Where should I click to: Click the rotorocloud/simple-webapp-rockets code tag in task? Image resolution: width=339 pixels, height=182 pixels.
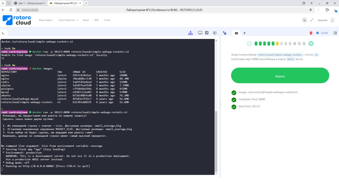click(x=280, y=55)
